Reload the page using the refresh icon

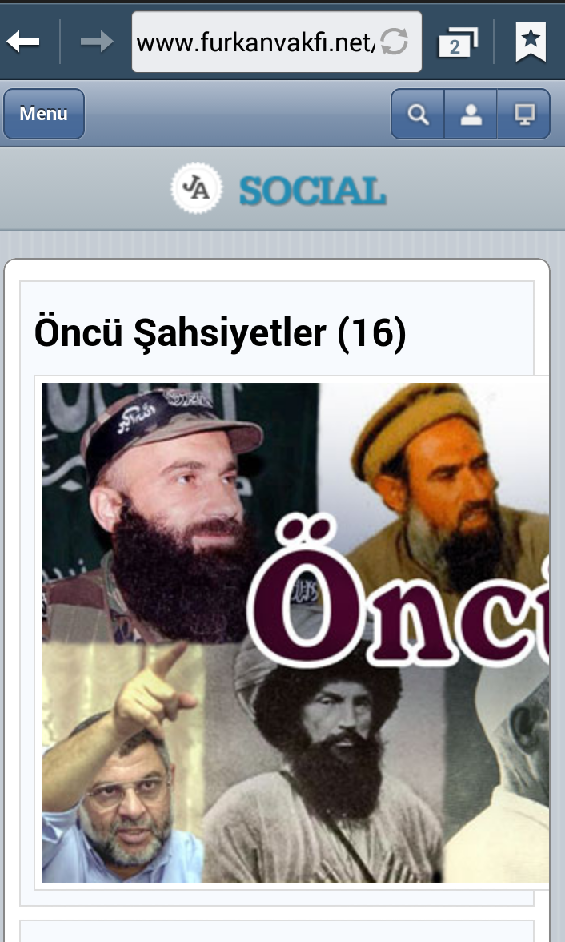(x=395, y=42)
